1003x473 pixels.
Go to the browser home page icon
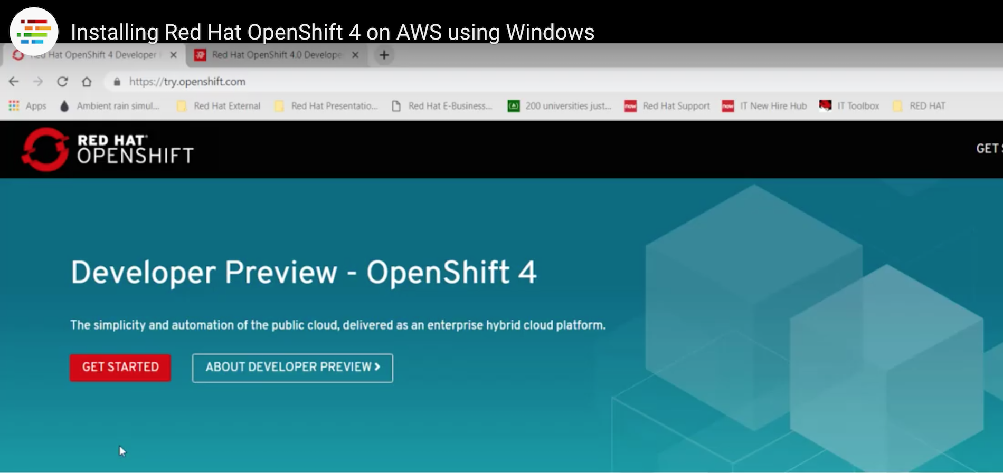[87, 82]
